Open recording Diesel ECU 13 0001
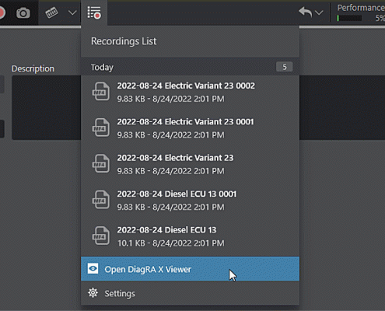Viewport: 385px width, 311px height. pyautogui.click(x=190, y=200)
